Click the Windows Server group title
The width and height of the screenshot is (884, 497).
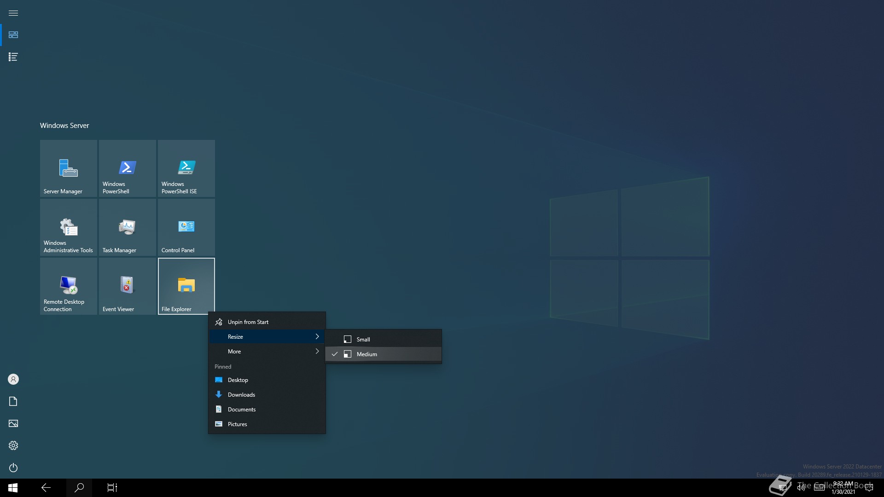click(64, 125)
